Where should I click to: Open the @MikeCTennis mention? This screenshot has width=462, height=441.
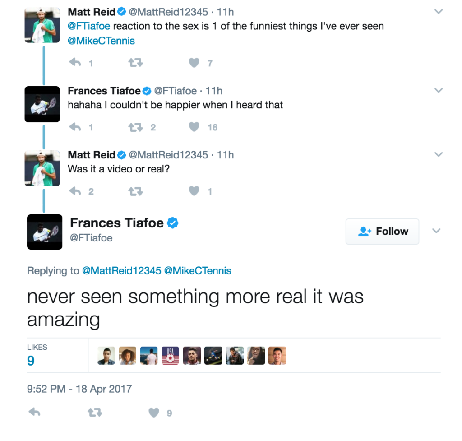(101, 41)
